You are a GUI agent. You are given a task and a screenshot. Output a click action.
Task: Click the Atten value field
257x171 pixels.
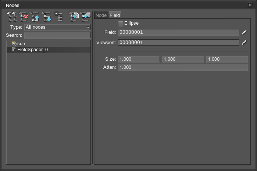pos(183,67)
